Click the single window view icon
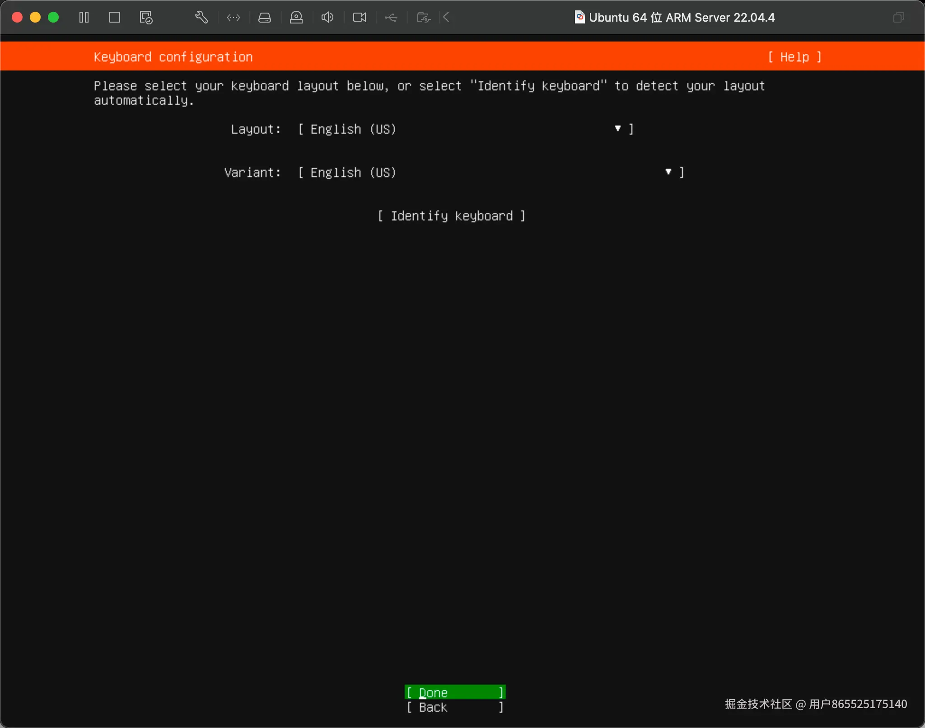 pos(115,18)
